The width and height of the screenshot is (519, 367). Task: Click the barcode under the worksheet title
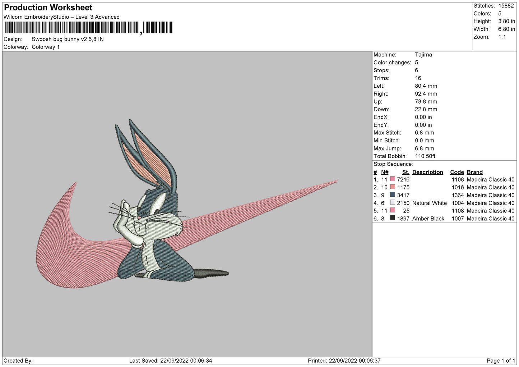pos(89,28)
